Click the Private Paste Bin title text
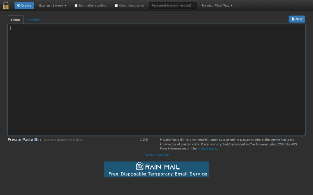Viewport: 313px width, 195px height. coord(24,140)
